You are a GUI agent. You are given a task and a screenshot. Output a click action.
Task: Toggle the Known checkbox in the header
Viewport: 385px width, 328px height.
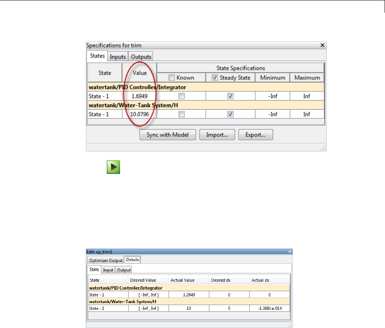pos(172,78)
